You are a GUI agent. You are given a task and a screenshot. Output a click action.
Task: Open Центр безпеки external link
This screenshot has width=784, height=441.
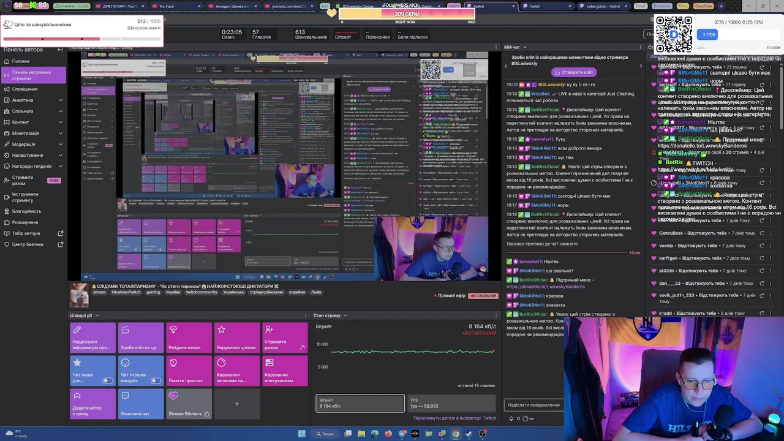click(x=34, y=244)
